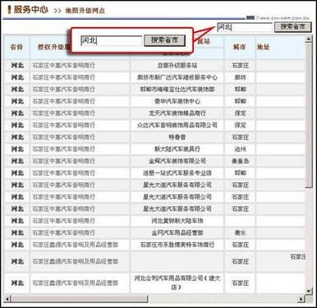Click 河北 in the 金辉汽车装饰有限公司 row
This screenshot has width=317, height=308.
pos(17,161)
